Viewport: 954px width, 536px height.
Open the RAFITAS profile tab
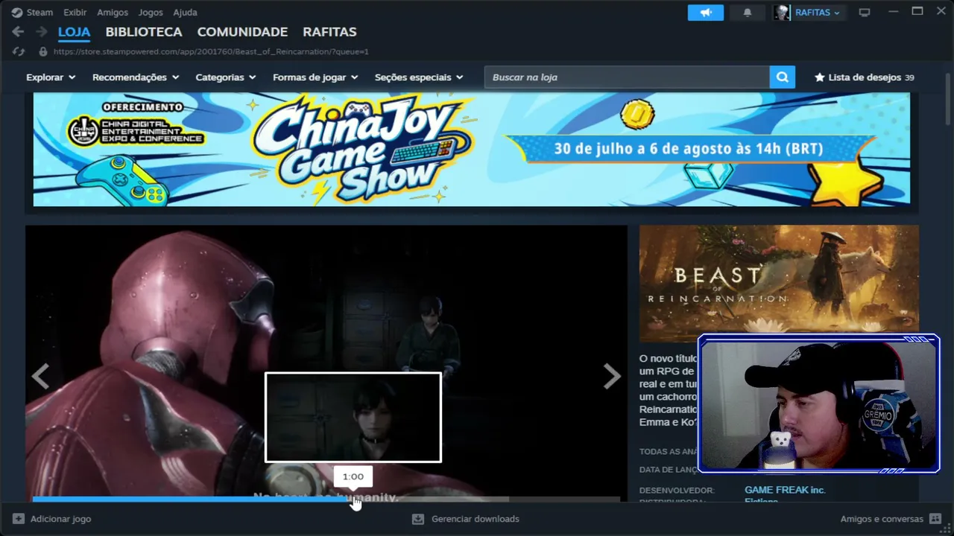click(329, 32)
